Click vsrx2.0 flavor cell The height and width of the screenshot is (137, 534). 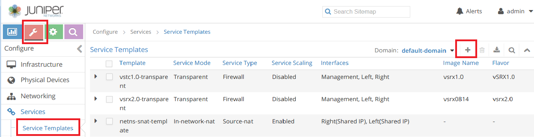(x=503, y=99)
